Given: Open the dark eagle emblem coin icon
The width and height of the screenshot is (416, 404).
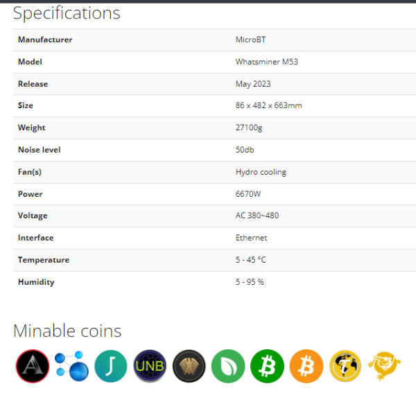Looking at the screenshot, I should point(189,366).
